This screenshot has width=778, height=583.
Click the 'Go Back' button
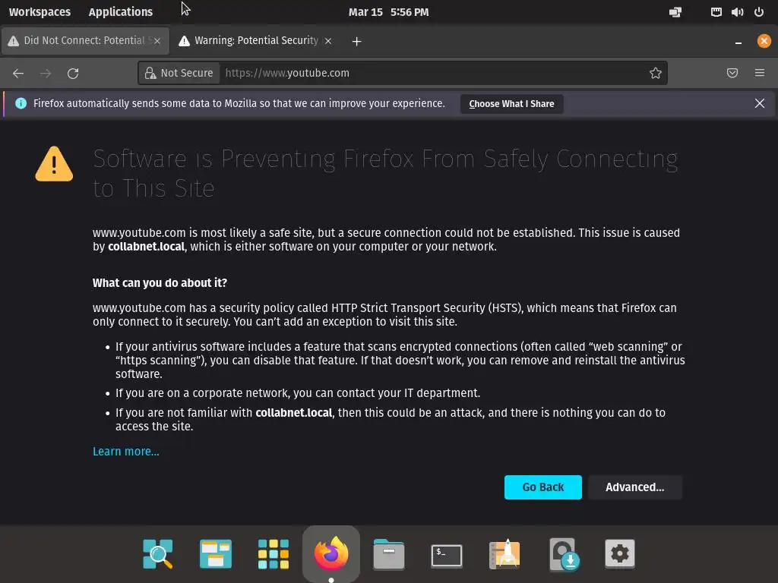click(542, 487)
